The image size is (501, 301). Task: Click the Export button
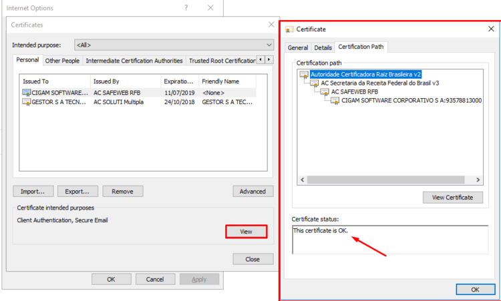(77, 191)
